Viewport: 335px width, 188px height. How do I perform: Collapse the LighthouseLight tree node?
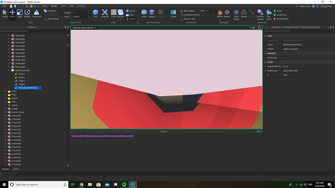(x=9, y=70)
